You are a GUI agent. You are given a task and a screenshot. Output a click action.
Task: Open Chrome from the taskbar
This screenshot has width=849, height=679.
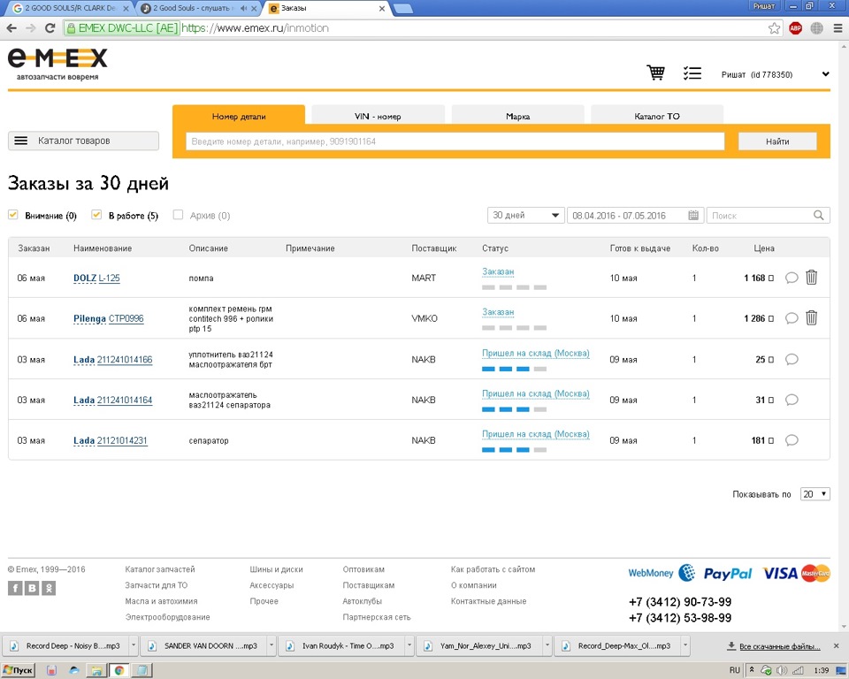pos(119,670)
